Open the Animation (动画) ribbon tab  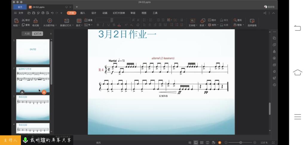tap(105, 13)
